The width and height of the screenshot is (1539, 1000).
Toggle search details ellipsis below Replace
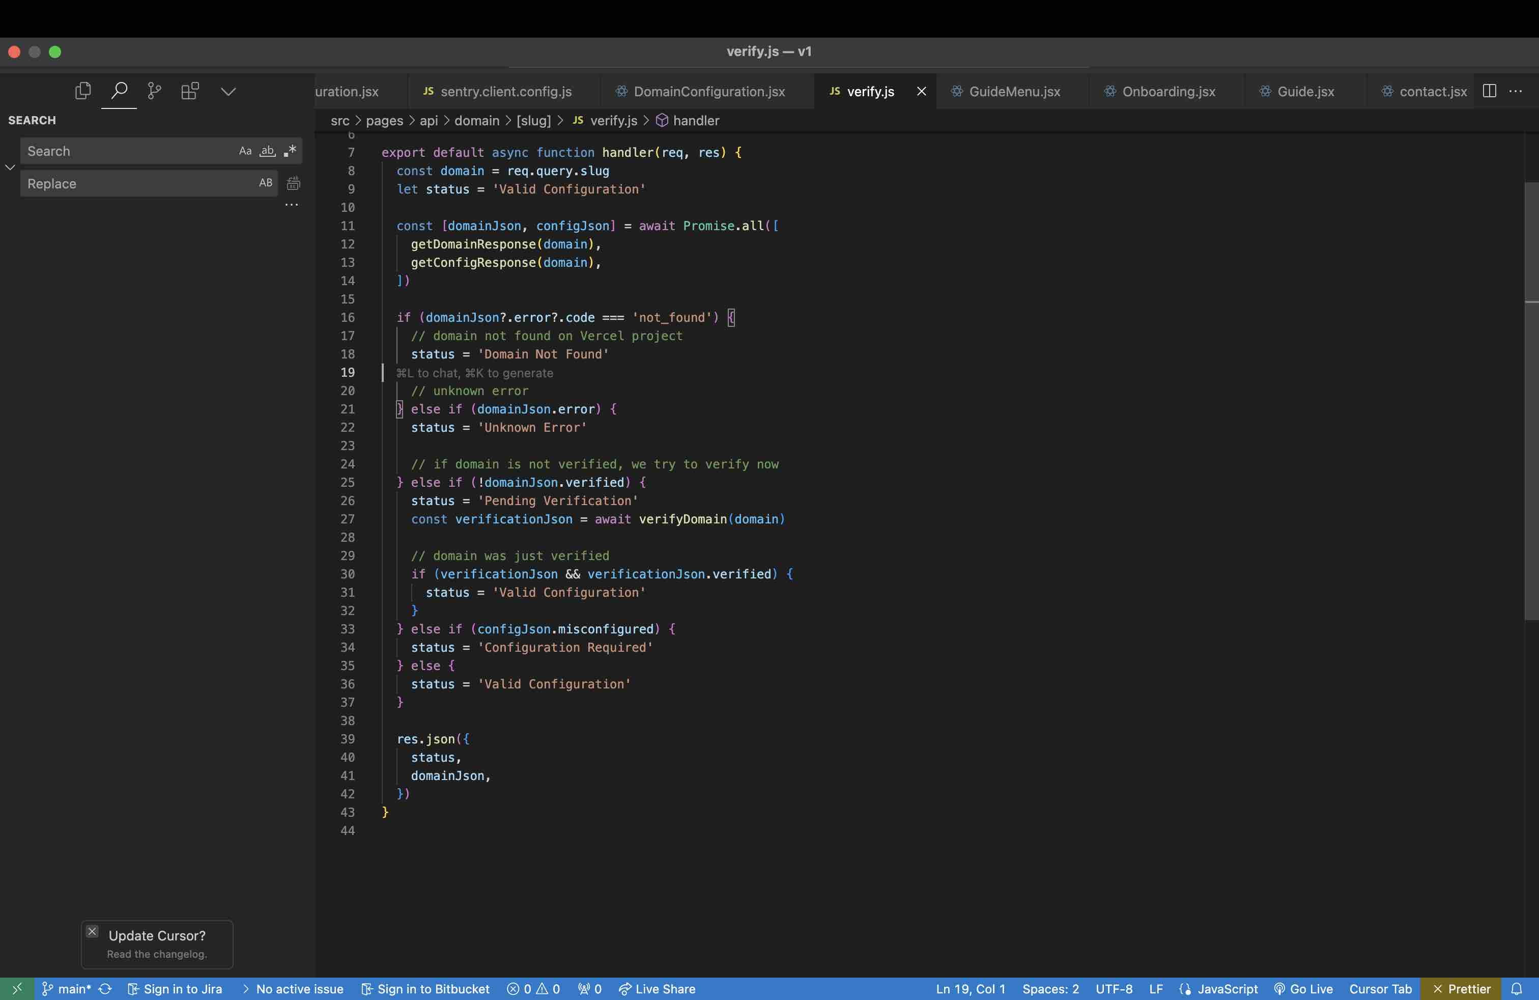[x=292, y=205]
